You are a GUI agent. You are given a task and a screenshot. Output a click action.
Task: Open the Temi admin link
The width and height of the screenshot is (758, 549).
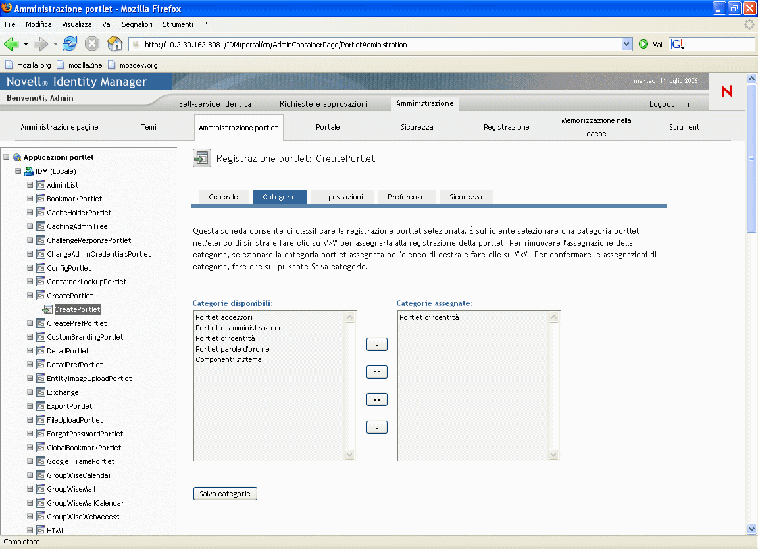pyautogui.click(x=149, y=127)
